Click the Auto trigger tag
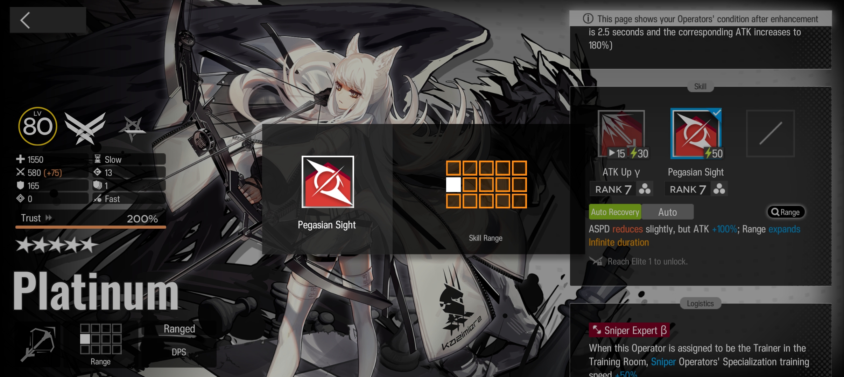844x377 pixels. pyautogui.click(x=667, y=212)
